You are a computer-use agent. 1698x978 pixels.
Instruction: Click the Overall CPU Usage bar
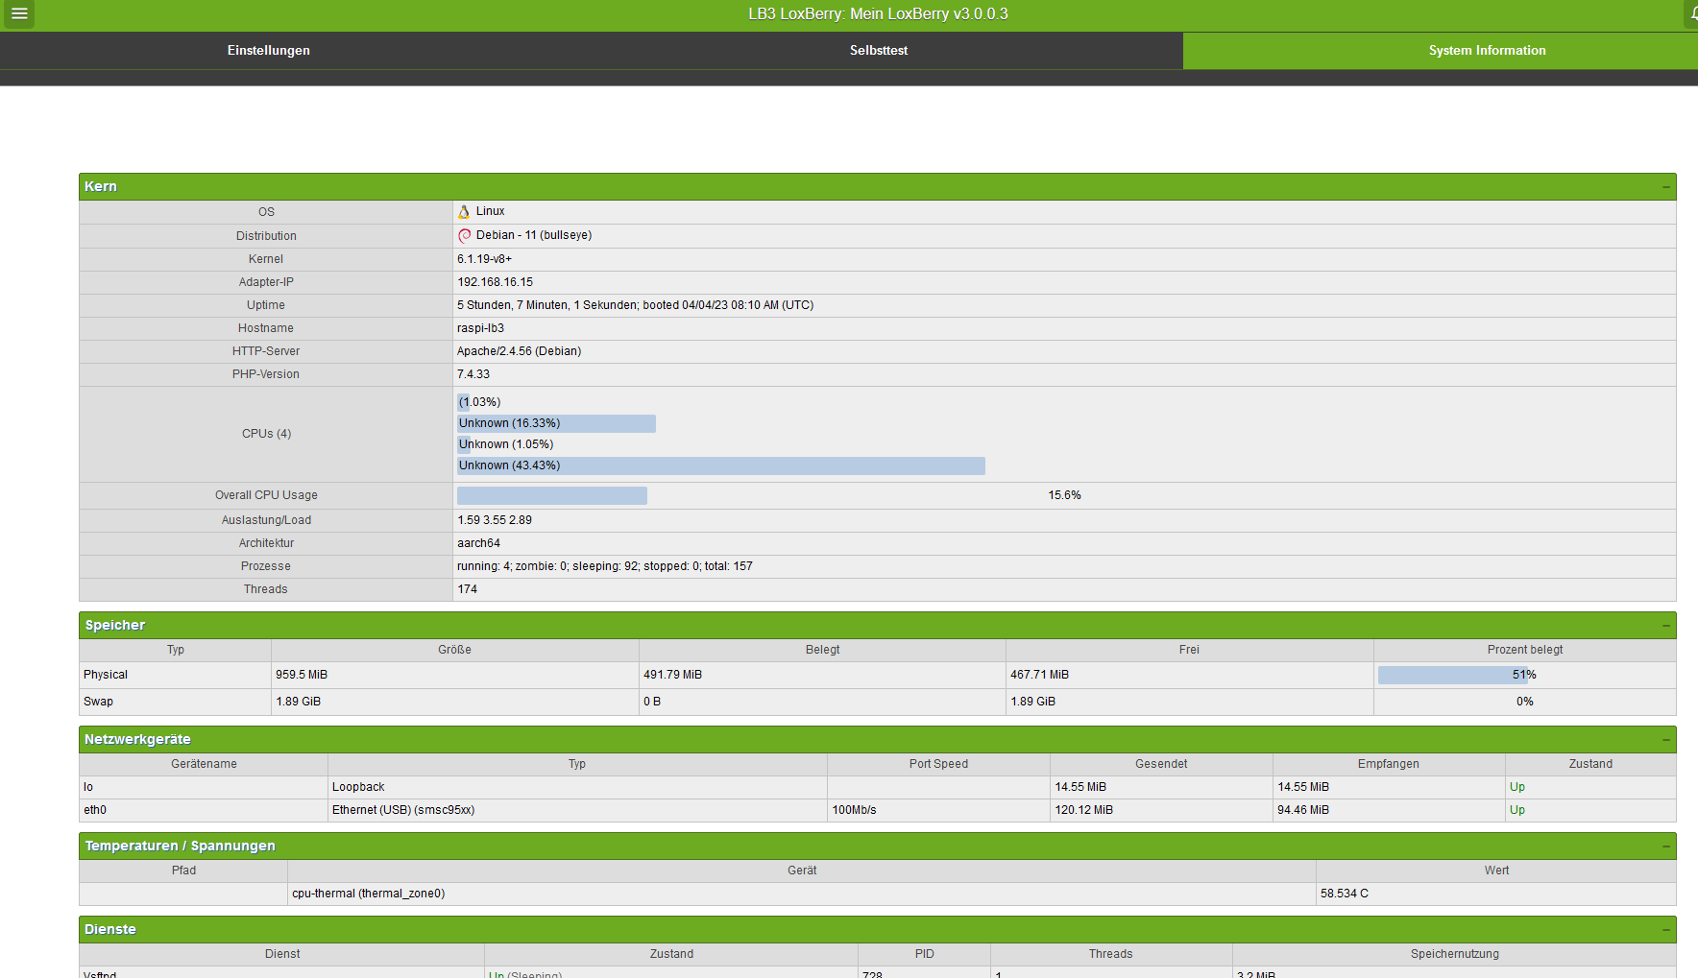click(552, 495)
